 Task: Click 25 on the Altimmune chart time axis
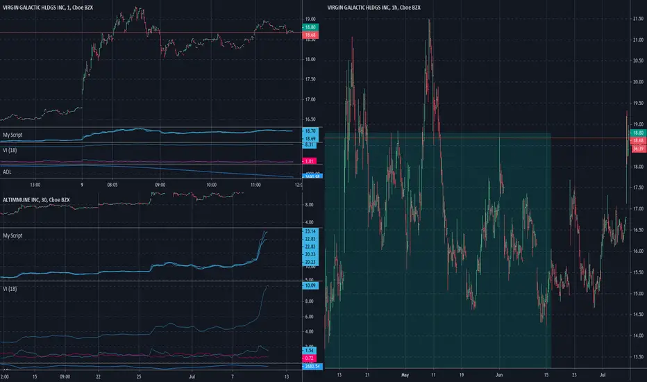tap(139, 376)
